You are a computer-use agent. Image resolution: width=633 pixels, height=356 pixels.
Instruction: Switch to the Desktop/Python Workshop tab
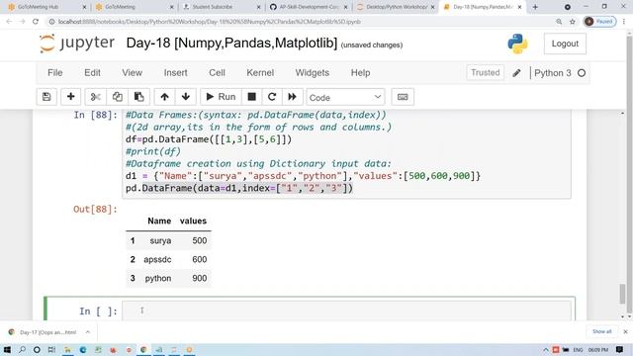pos(396,7)
